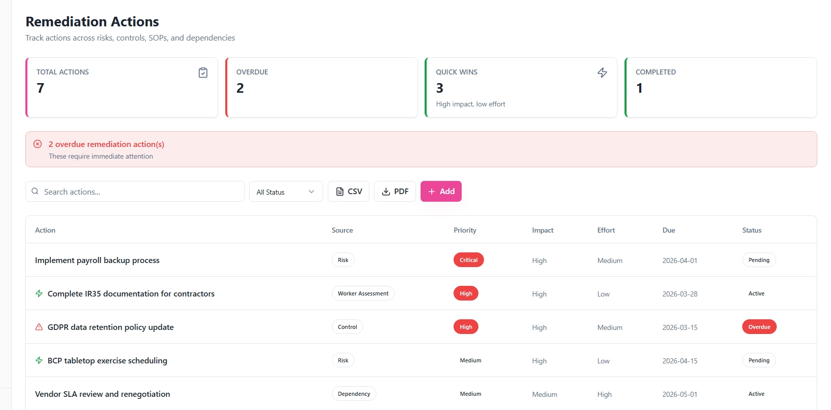Open the Implement payroll backup process row
The width and height of the screenshot is (831, 410).
point(421,260)
